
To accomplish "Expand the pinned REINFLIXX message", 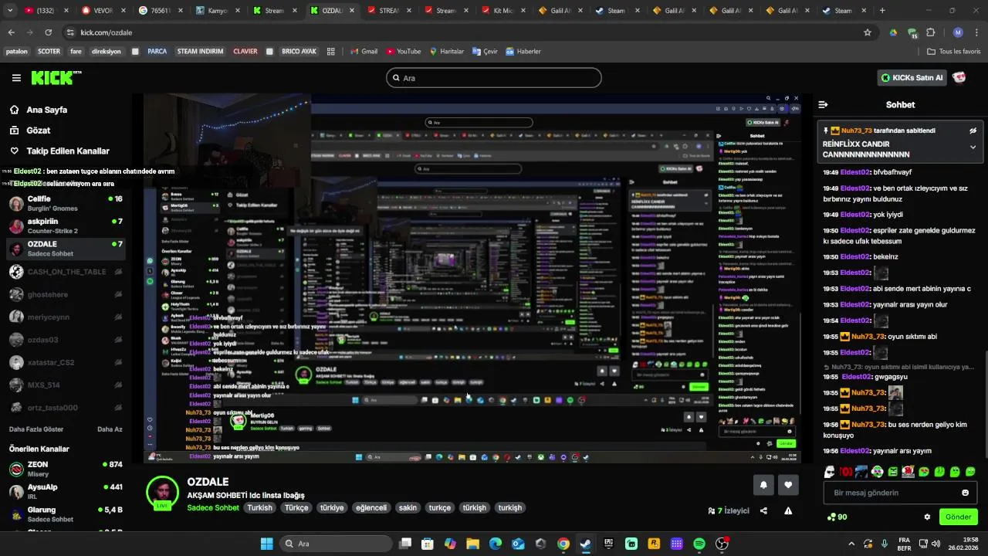I will (973, 147).
